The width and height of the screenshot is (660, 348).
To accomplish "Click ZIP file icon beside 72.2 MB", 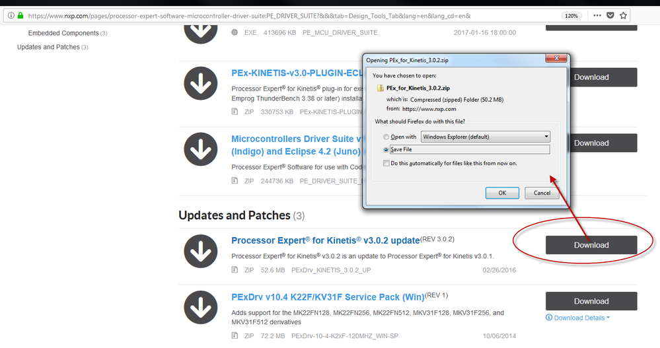I will coord(235,335).
